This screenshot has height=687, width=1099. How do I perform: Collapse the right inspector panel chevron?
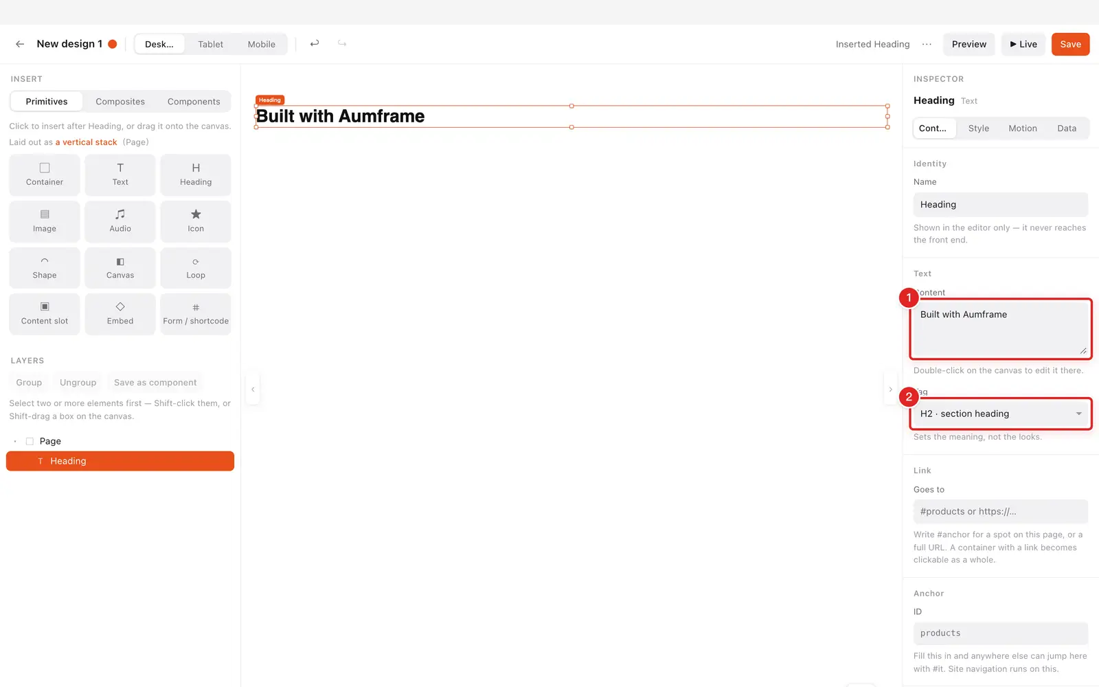[x=891, y=390]
